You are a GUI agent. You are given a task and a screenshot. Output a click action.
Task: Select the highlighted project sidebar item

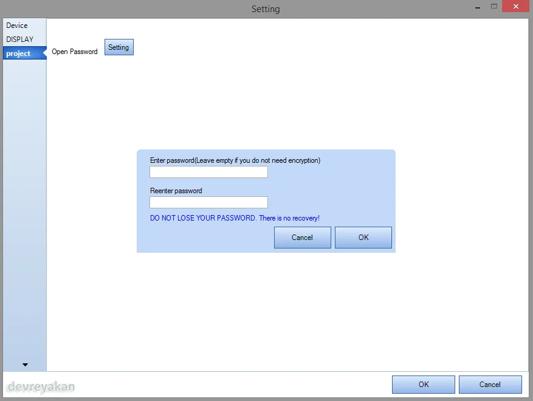(x=24, y=53)
